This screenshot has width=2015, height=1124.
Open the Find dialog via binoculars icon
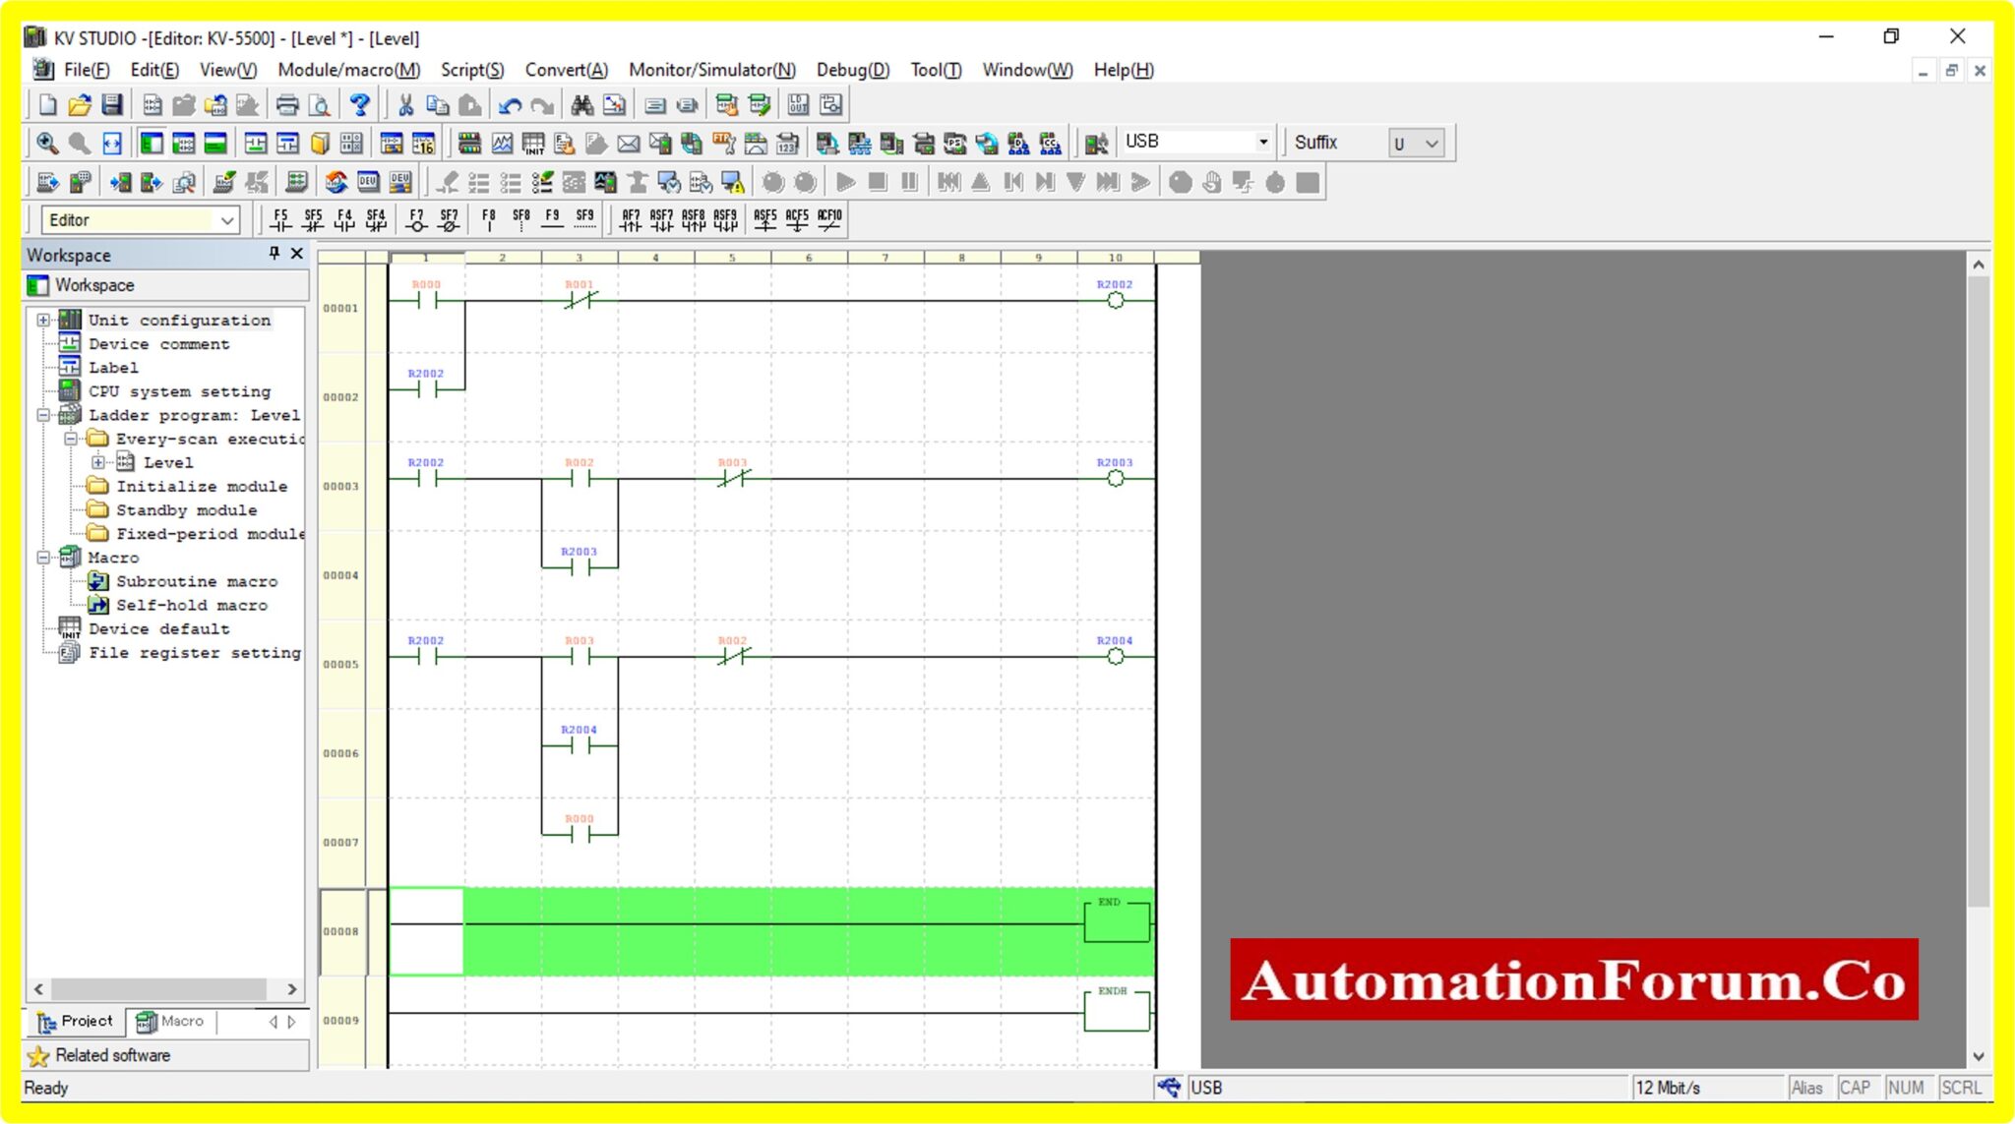(580, 103)
